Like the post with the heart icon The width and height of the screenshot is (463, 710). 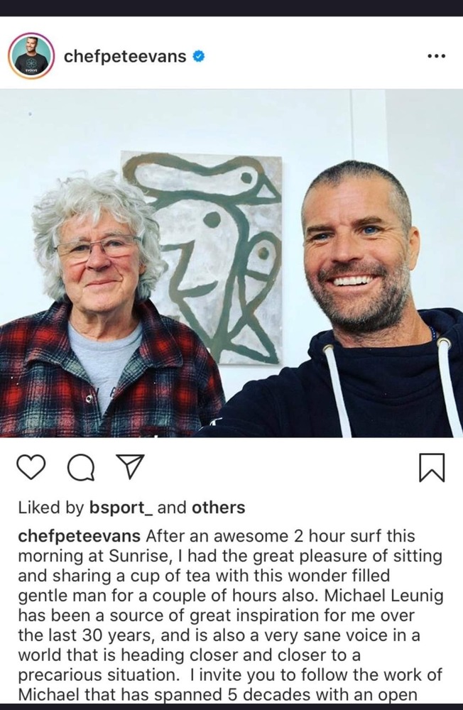pos(31,467)
